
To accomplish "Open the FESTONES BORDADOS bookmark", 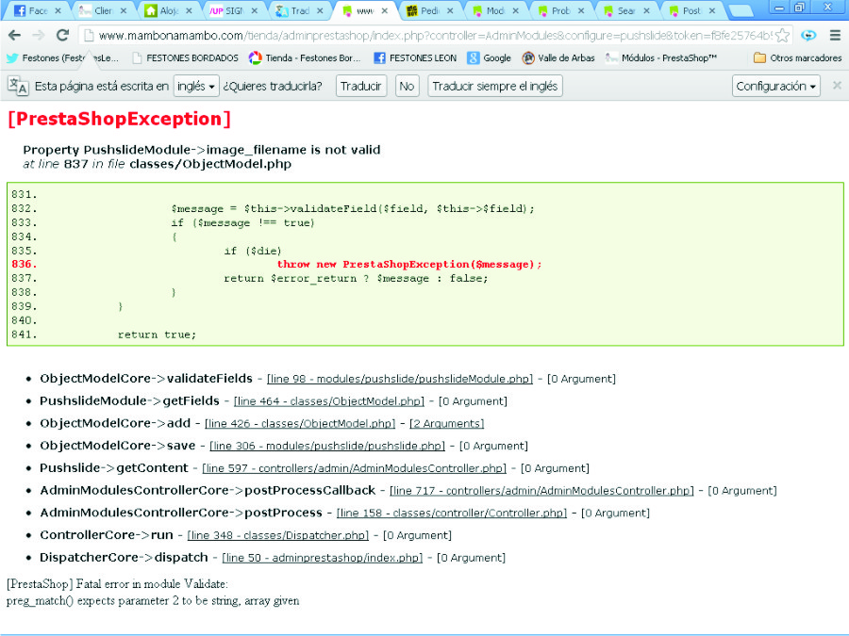I will (x=186, y=57).
